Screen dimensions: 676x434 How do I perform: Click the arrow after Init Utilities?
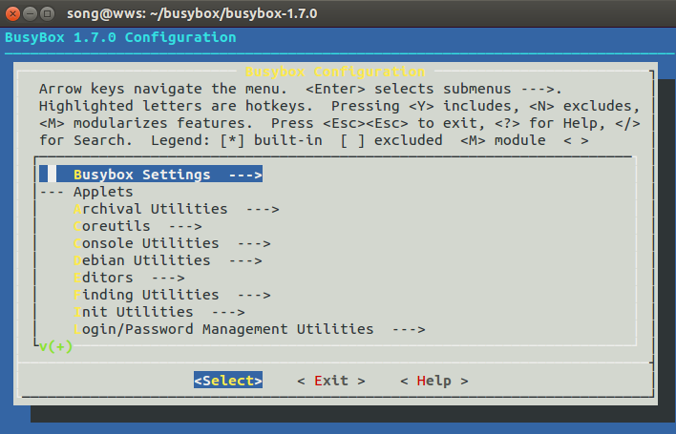click(x=228, y=313)
